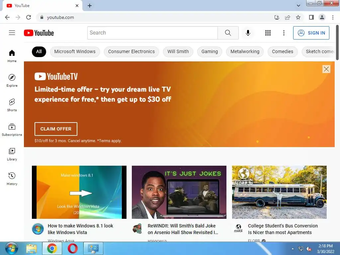Select the All filter chip
This screenshot has width=340, height=255.
[39, 51]
